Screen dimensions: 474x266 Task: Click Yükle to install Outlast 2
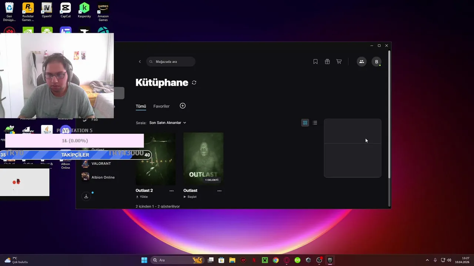click(142, 197)
